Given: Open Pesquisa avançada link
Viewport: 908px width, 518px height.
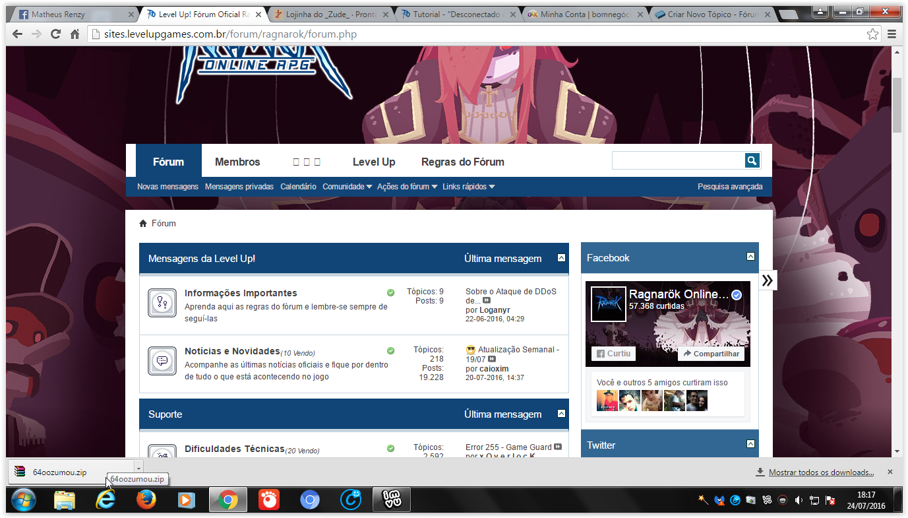Looking at the screenshot, I should (730, 187).
